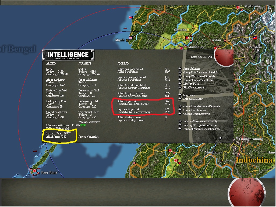Click 'Points for Sunk Japanese Ships' row
Image resolution: width=276 pixels, height=207 pixels.
click(x=144, y=112)
